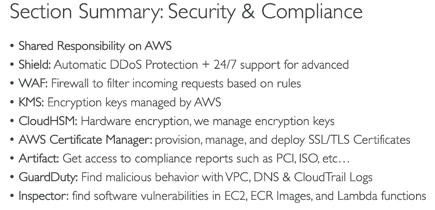Click the Lambda functions text

pyautogui.click(x=382, y=196)
